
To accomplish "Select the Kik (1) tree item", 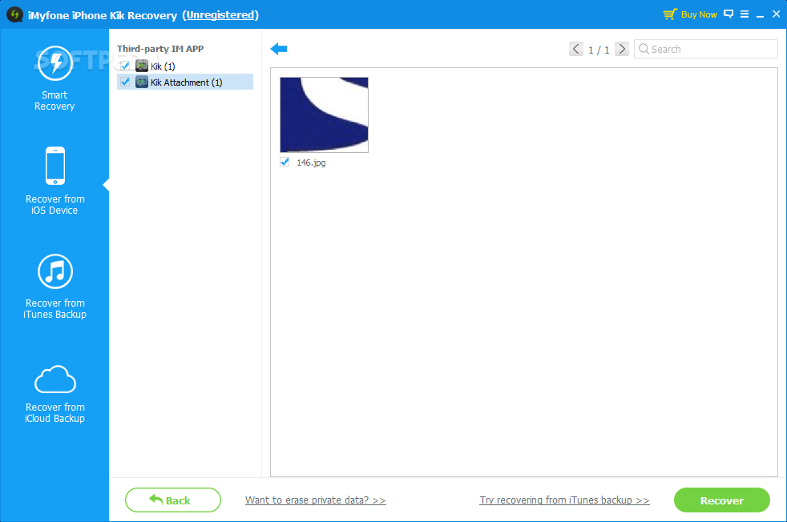I will click(163, 66).
